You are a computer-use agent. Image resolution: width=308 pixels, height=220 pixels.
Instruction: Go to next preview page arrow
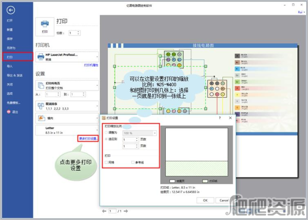(126, 211)
